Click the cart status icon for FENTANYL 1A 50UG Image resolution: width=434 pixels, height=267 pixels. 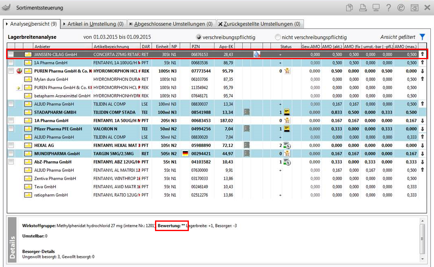287,120
